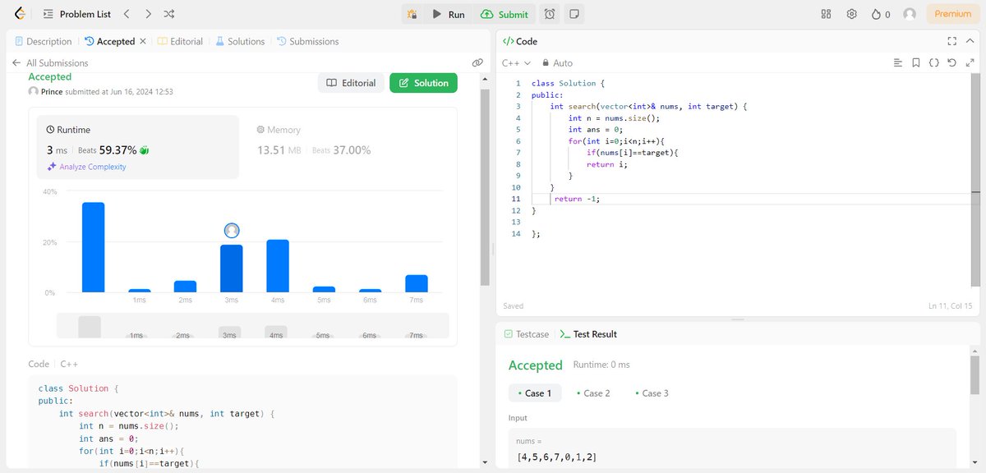
Task: Open the timer alarm clock icon
Action: click(x=550, y=14)
